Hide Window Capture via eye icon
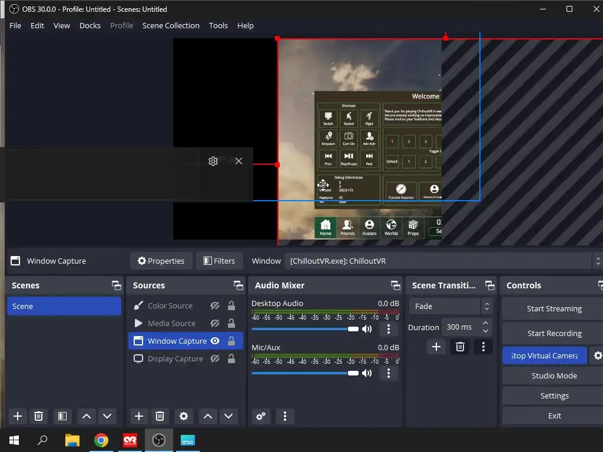 [215, 341]
